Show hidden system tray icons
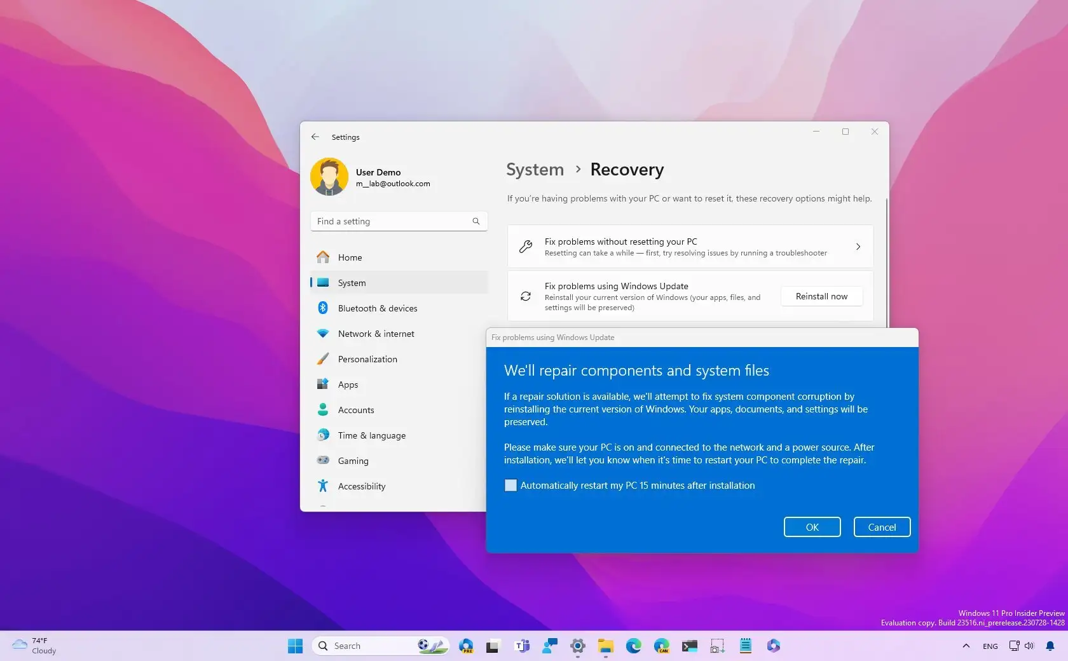Viewport: 1068px width, 661px height. (966, 646)
